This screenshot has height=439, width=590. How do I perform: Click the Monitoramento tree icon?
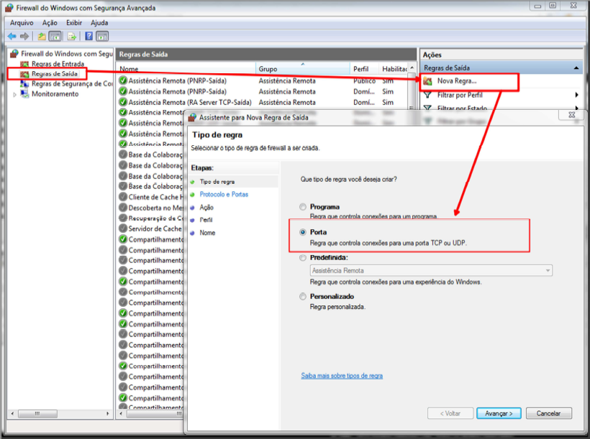tap(24, 93)
